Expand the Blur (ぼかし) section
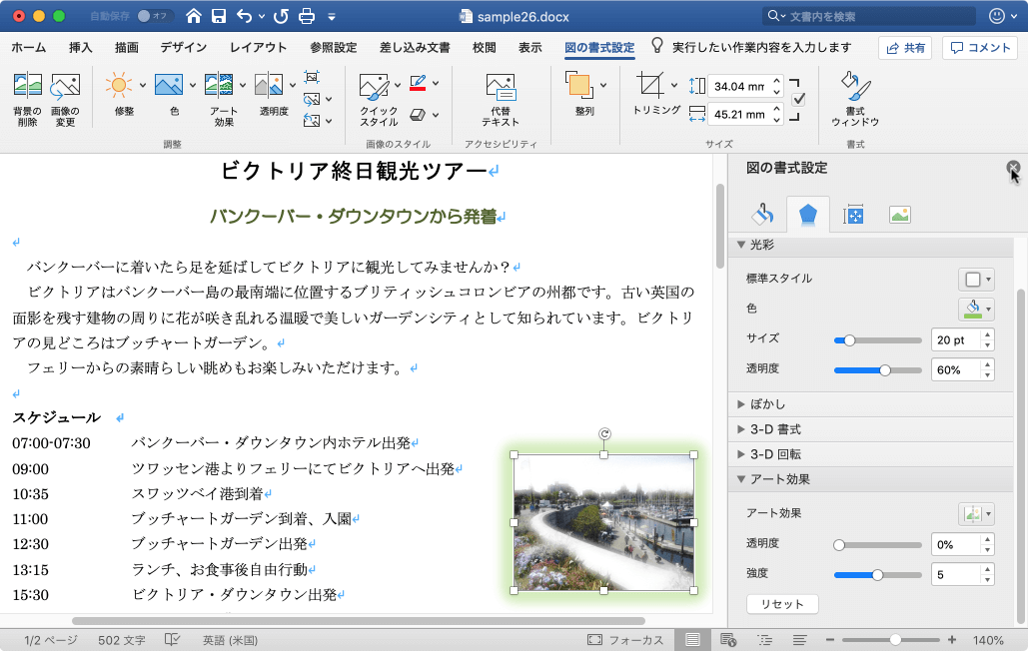 click(766, 404)
